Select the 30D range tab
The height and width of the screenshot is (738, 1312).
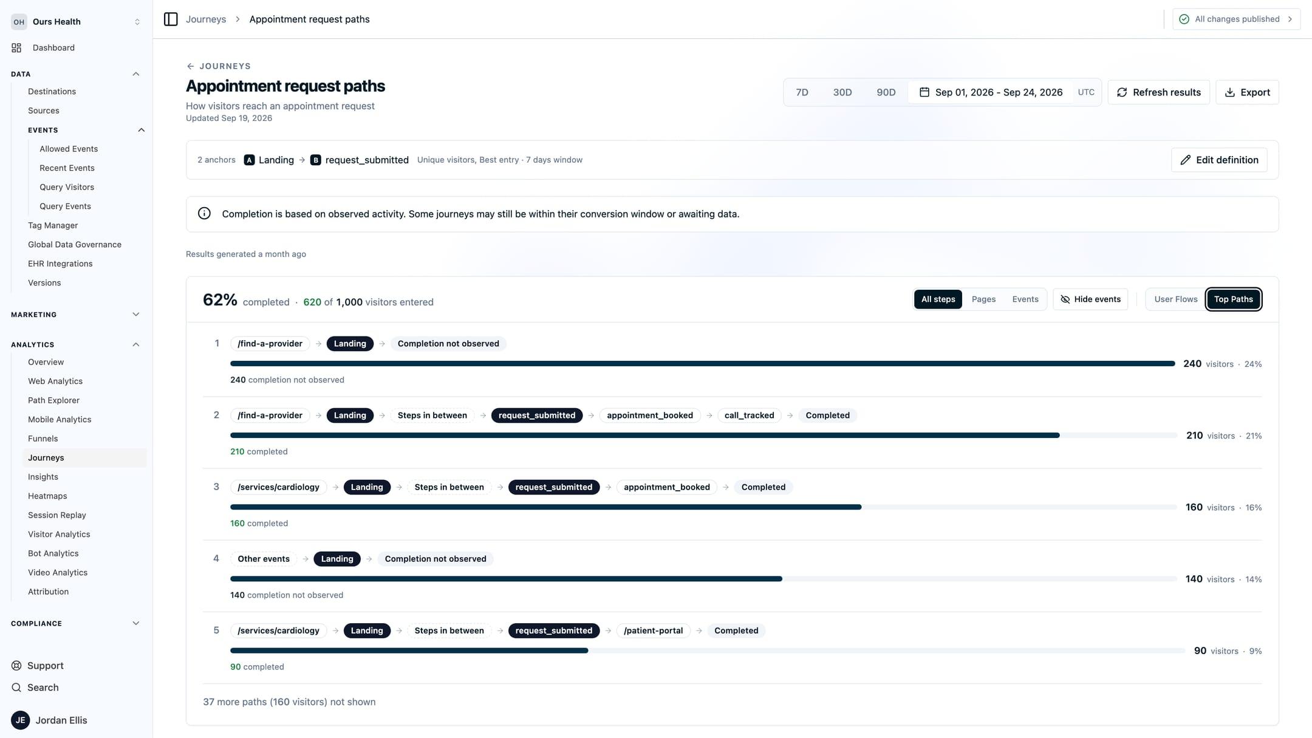pyautogui.click(x=842, y=92)
